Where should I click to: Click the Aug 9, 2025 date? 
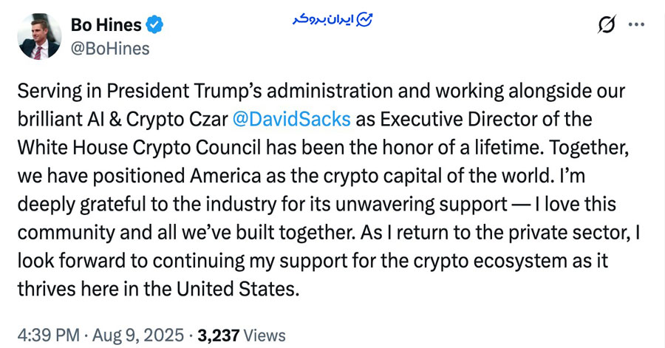(138, 335)
